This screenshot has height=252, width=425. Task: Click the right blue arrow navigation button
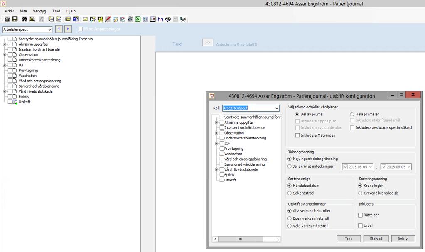click(68, 29)
